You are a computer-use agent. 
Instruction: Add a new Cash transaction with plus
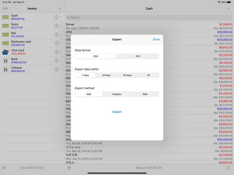click(x=229, y=8)
